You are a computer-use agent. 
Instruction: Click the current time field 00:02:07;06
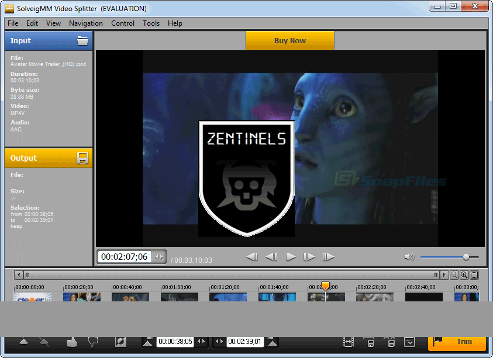pyautogui.click(x=125, y=257)
